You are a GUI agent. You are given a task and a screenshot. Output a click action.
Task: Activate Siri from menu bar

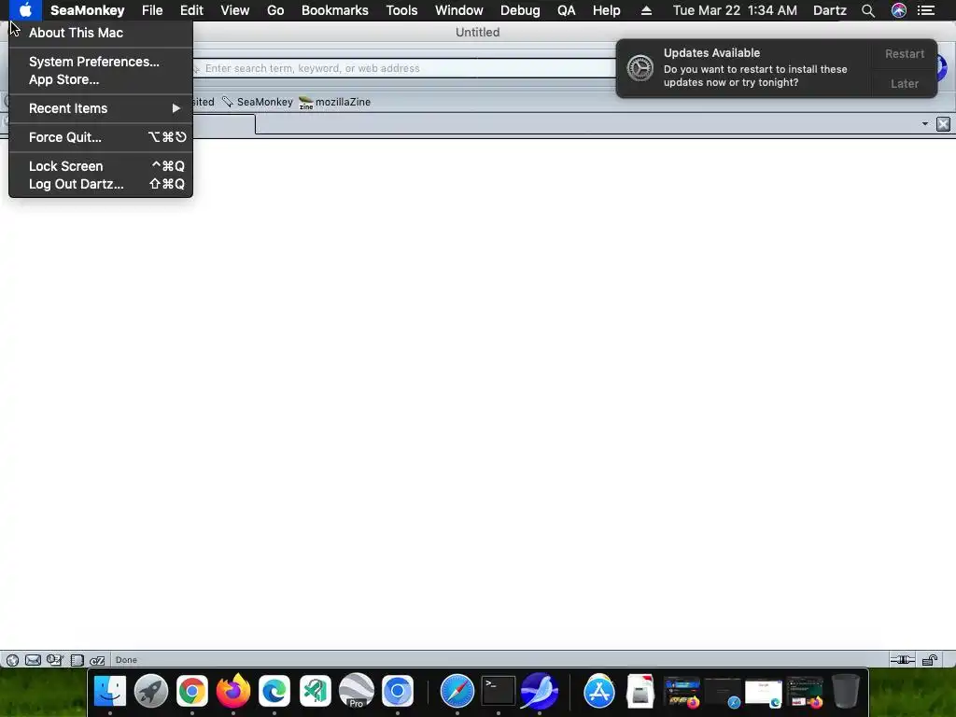coord(898,10)
